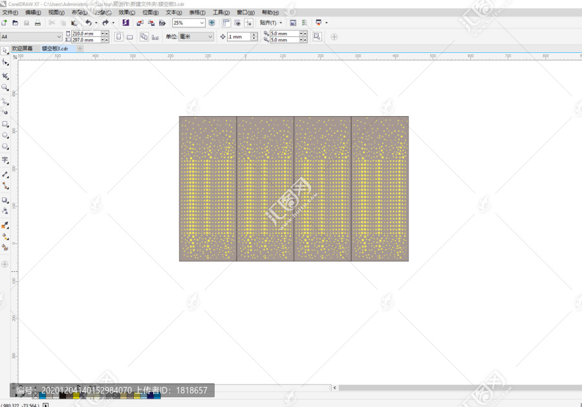Select the Color Eyedropper tool

point(5,225)
